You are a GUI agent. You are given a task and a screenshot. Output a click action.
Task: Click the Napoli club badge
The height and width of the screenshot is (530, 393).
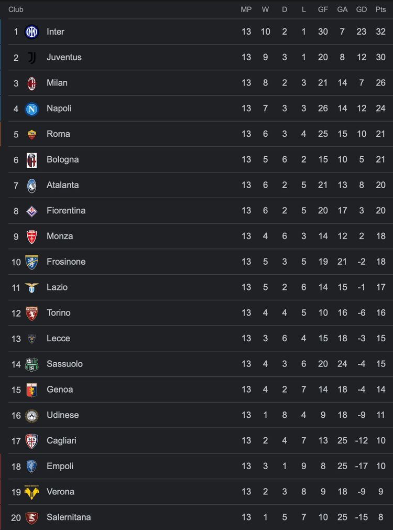tap(32, 109)
